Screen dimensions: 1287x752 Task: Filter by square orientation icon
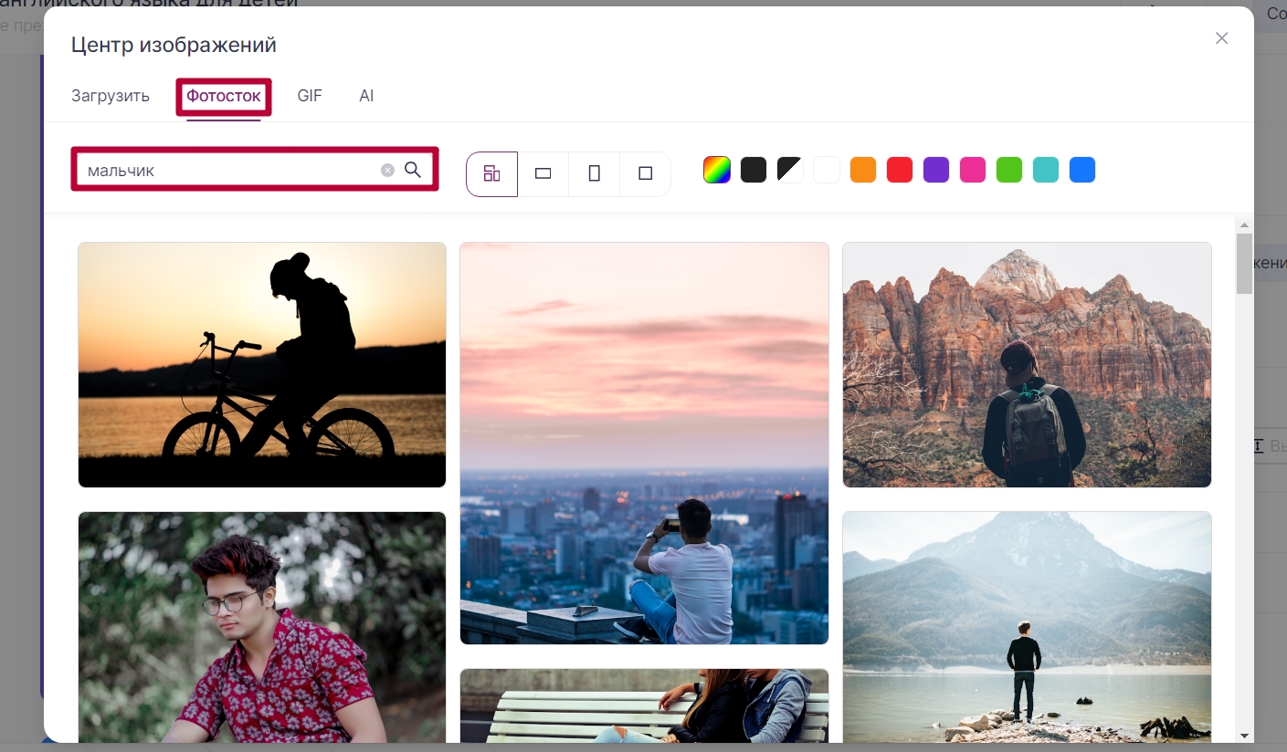(646, 173)
